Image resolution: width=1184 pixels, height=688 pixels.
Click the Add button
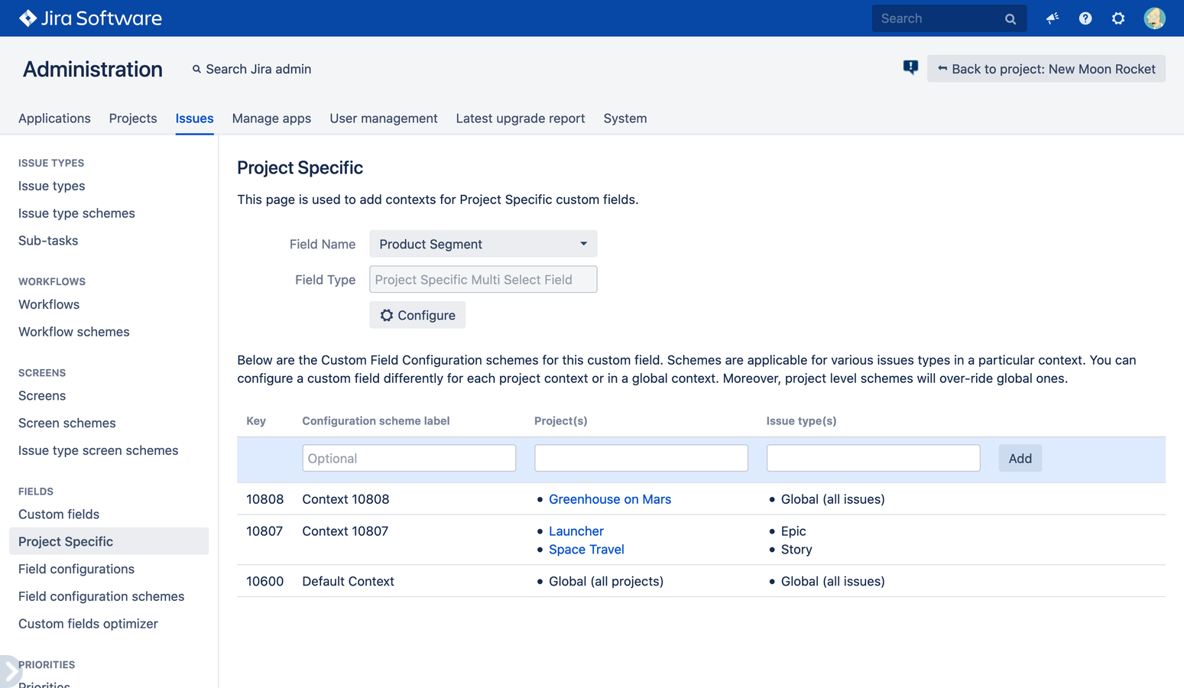point(1020,459)
